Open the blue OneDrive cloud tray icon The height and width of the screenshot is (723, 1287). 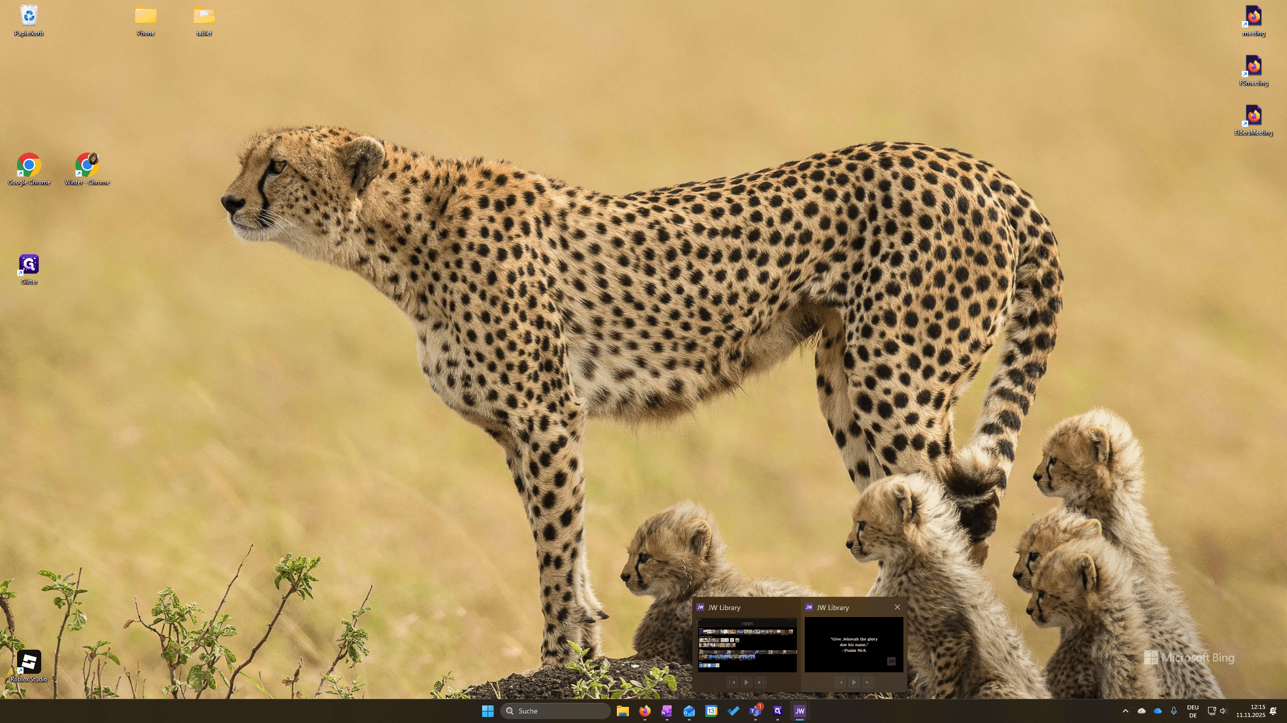(1158, 711)
